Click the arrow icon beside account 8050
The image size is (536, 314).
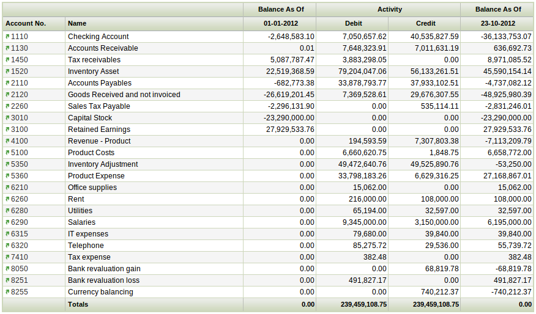coord(7,269)
